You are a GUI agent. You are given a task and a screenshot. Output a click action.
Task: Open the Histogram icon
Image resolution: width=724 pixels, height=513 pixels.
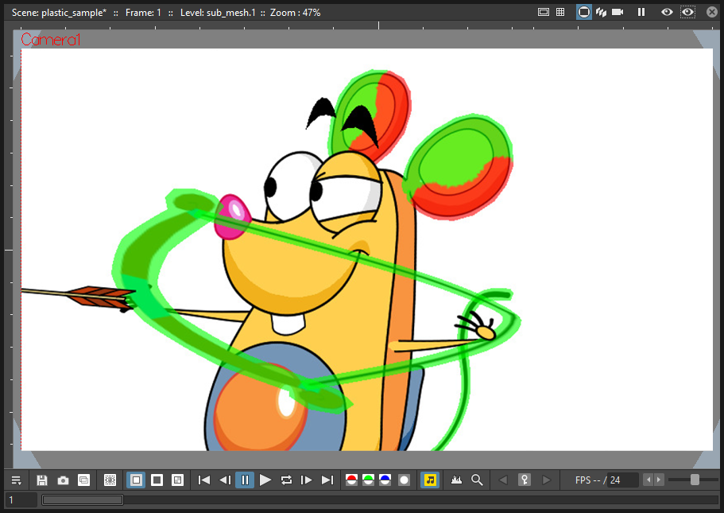tap(456, 480)
